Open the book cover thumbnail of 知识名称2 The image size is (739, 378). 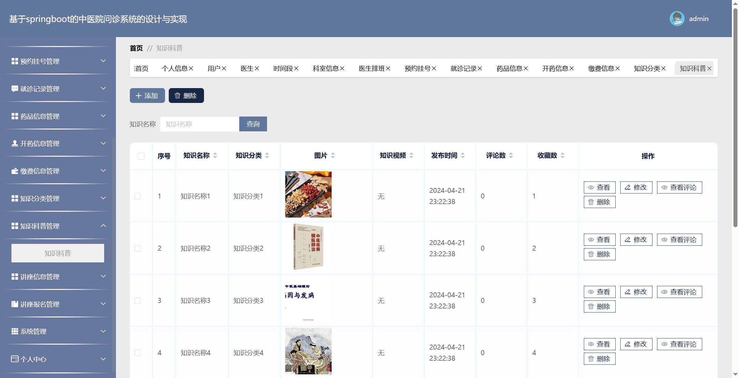[x=308, y=247]
